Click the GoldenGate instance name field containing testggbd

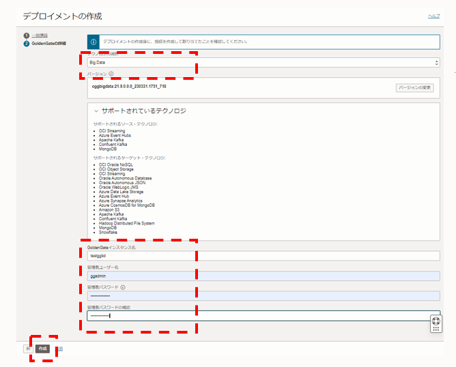pos(263,256)
